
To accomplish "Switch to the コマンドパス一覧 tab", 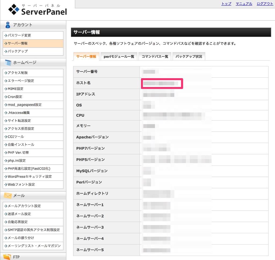I will [155, 56].
